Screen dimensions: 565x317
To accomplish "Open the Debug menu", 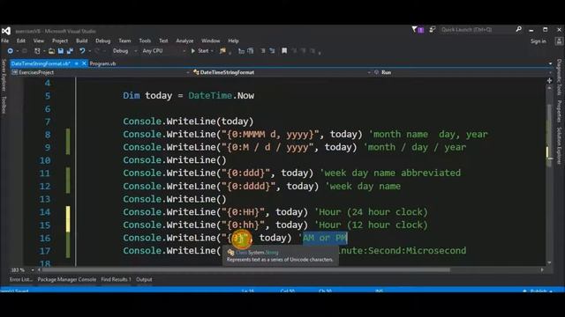I will tap(103, 41).
